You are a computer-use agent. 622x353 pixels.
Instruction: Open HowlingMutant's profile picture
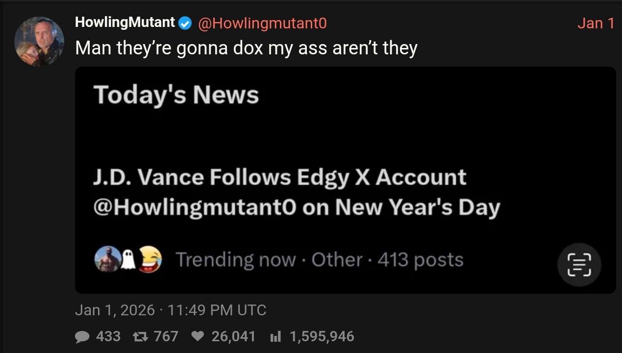coord(39,41)
